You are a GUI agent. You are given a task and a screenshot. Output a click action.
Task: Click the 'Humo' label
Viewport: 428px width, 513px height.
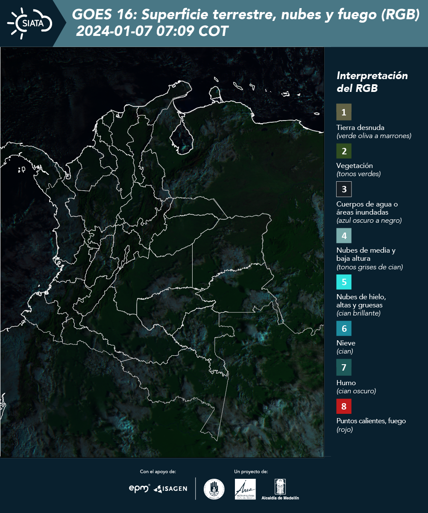point(346,383)
